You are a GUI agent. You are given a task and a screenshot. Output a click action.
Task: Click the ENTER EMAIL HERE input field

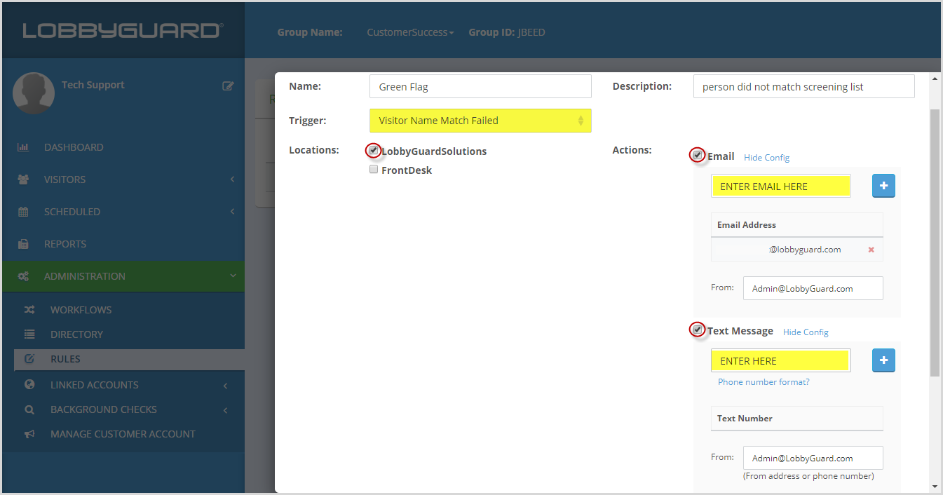point(780,186)
